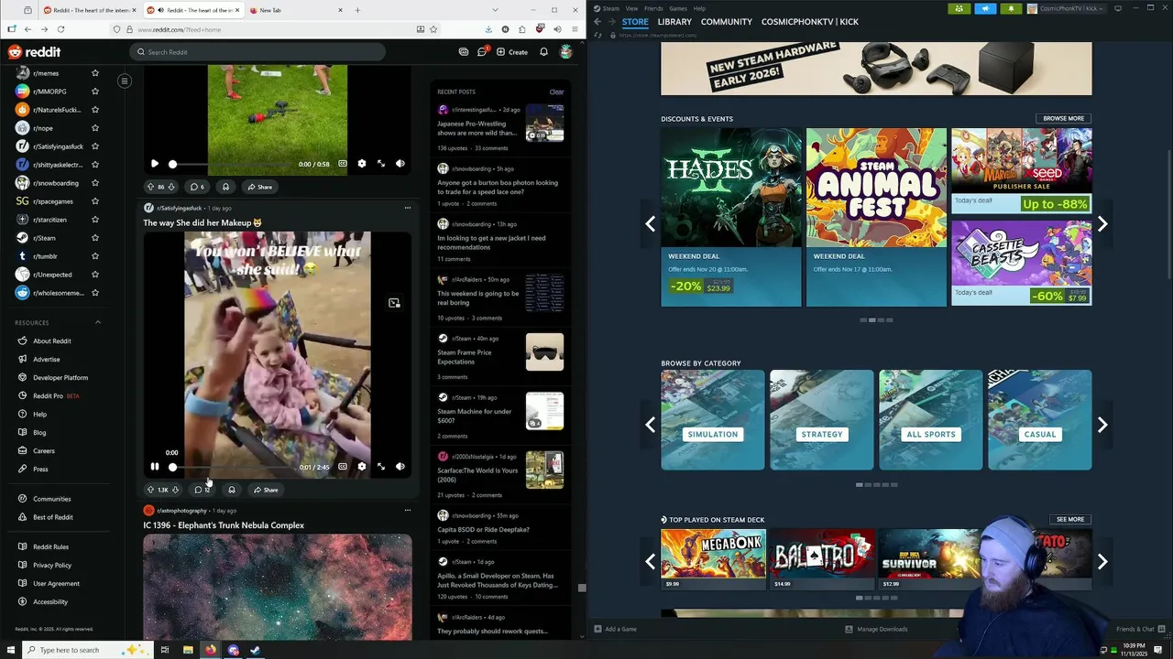Image resolution: width=1173 pixels, height=659 pixels.
Task: Open Reddit chat icon with notification badge
Action: pyautogui.click(x=482, y=51)
